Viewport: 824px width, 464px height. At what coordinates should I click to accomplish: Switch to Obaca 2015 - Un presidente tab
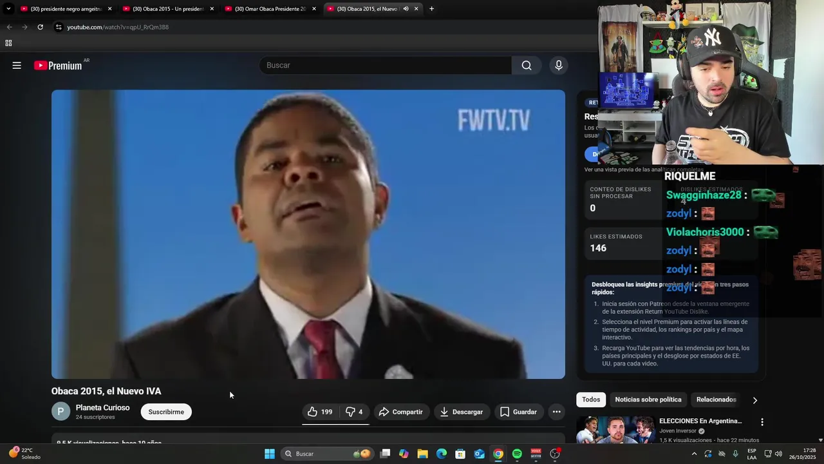(167, 9)
